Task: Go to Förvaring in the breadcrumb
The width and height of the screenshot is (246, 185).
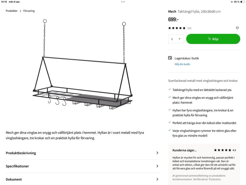Action: [x=29, y=11]
